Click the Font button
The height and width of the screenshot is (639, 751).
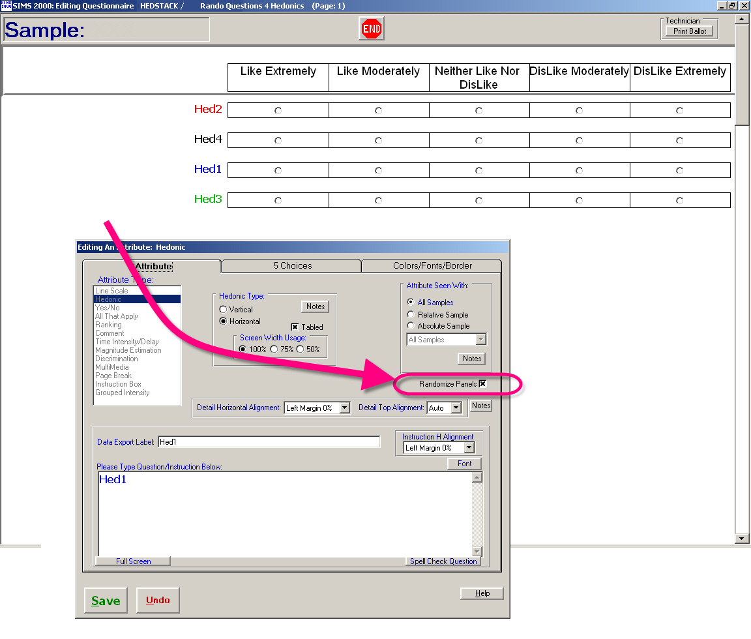pos(464,463)
